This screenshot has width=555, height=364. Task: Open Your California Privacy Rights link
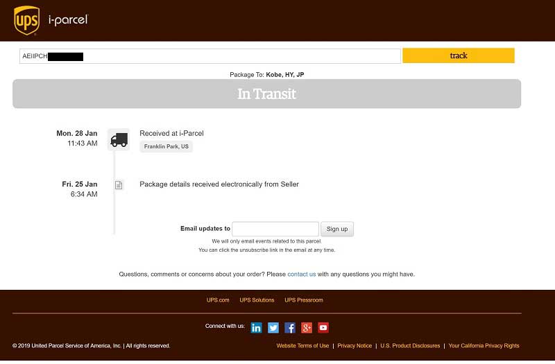(x=484, y=345)
